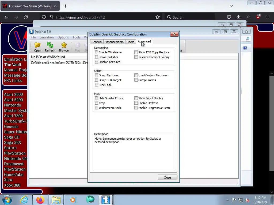
Task: Click the Dolphin emulator taskbar icon
Action: pyautogui.click(x=106, y=200)
